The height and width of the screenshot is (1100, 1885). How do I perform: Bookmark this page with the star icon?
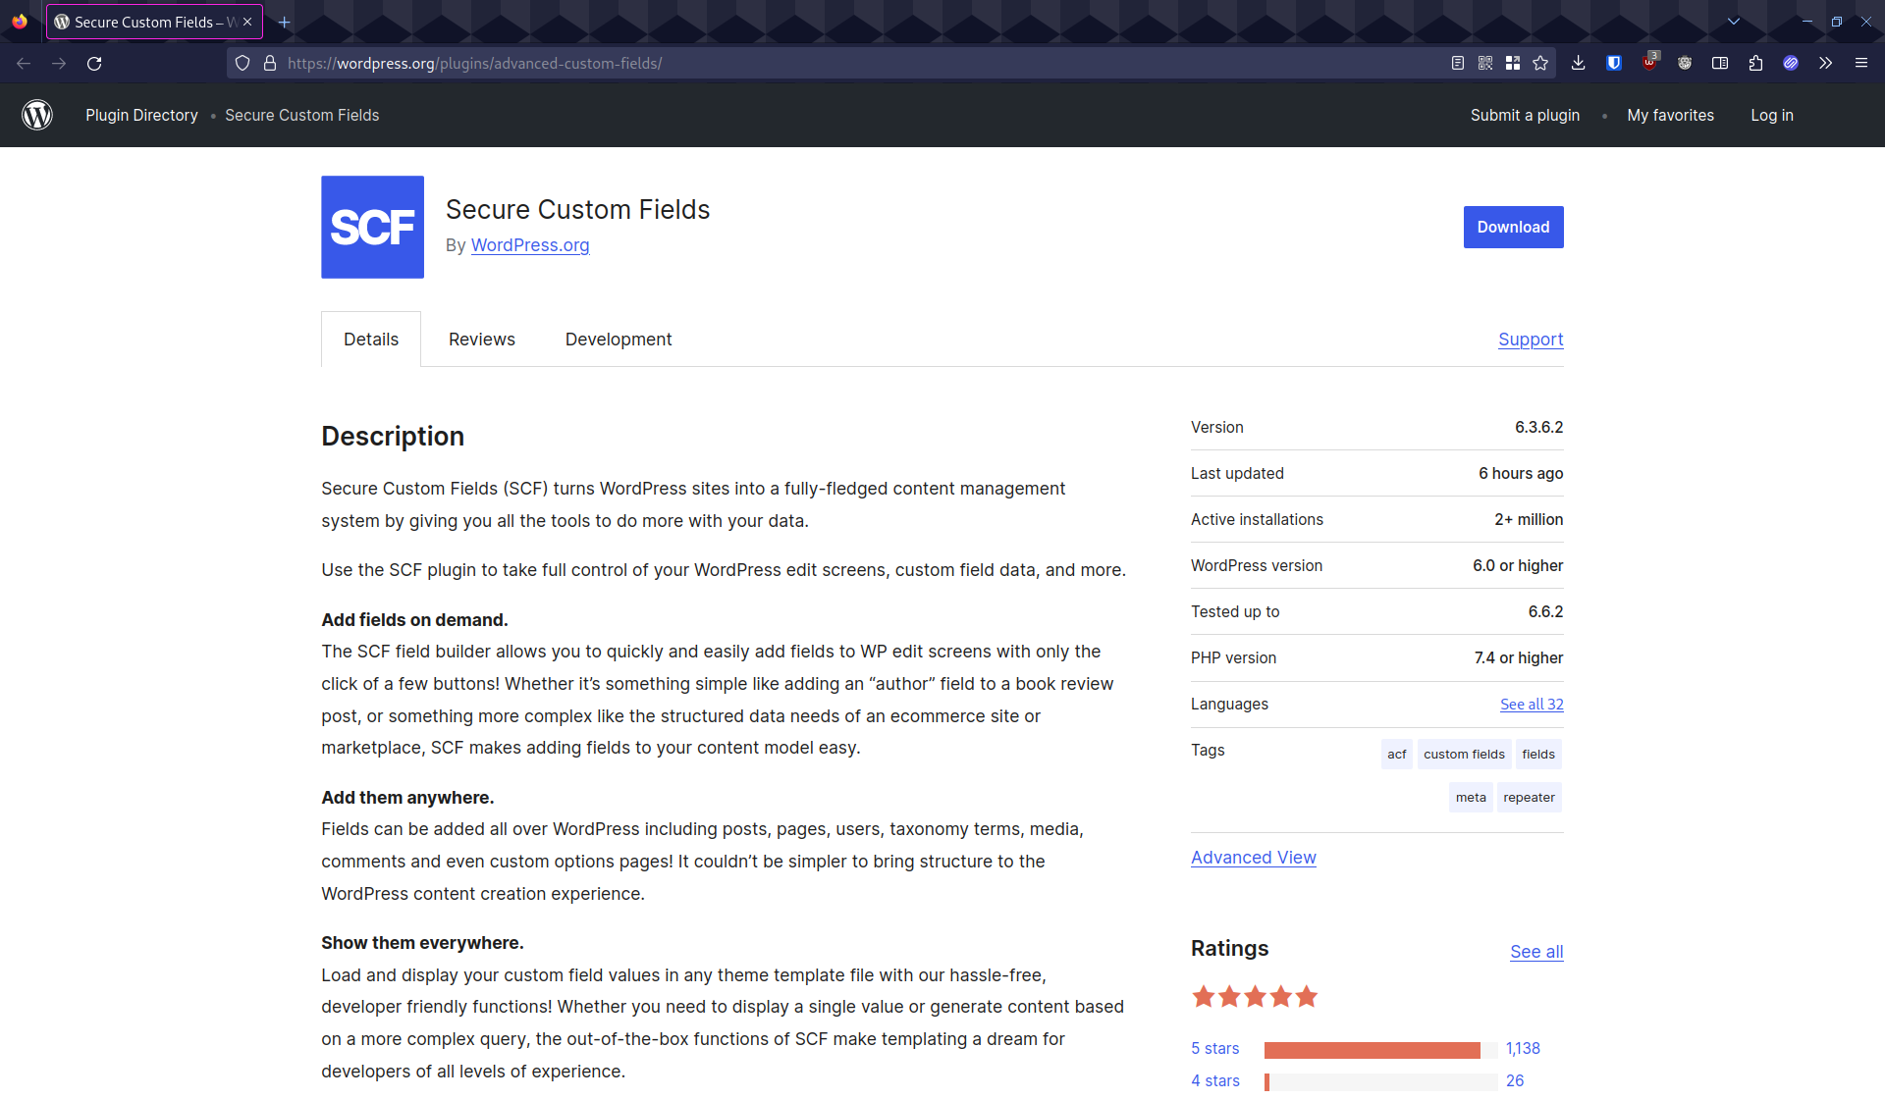point(1539,63)
